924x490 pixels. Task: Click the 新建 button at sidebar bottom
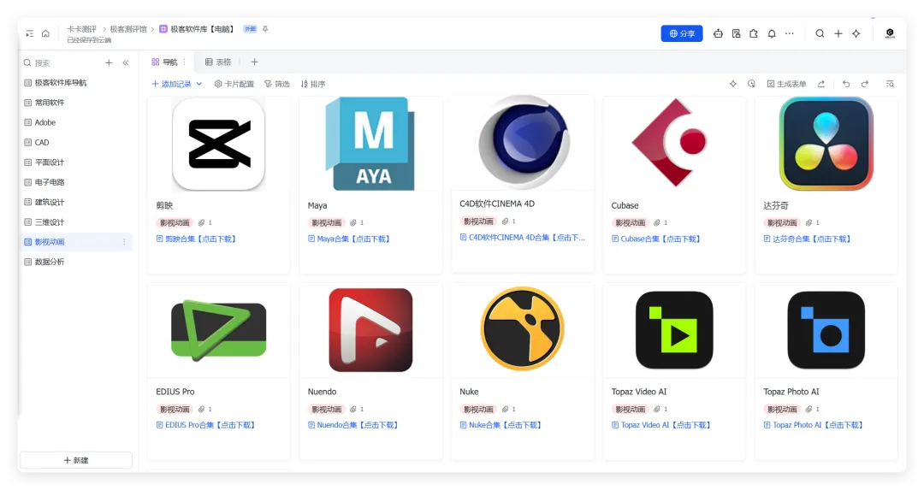[x=76, y=460]
